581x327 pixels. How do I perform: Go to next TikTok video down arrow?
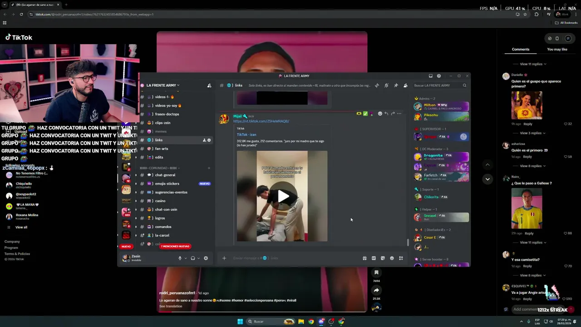(487, 179)
